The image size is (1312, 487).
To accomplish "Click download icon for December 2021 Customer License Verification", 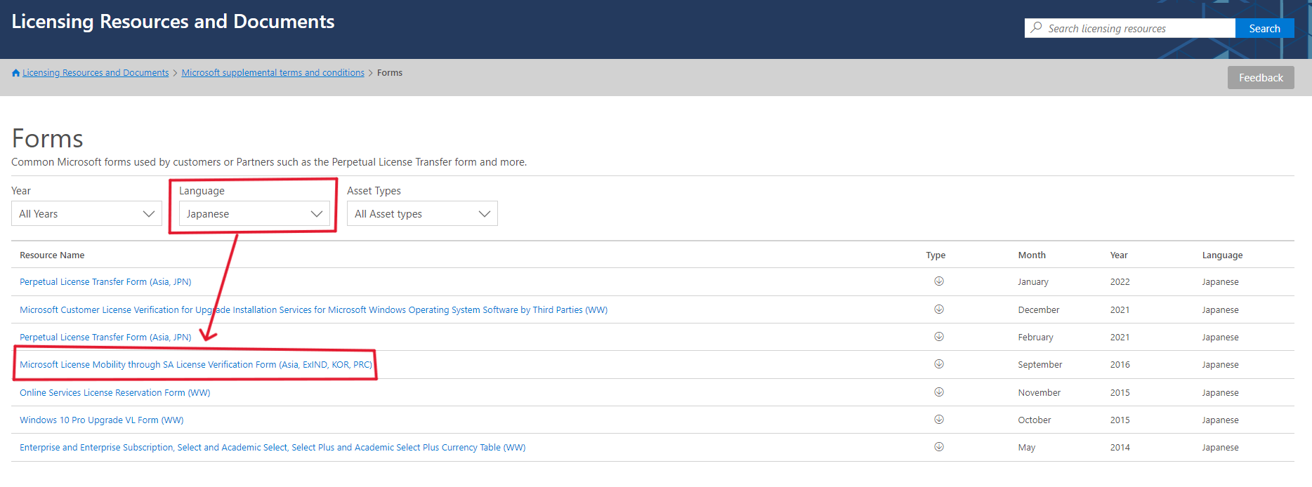I will [x=938, y=309].
